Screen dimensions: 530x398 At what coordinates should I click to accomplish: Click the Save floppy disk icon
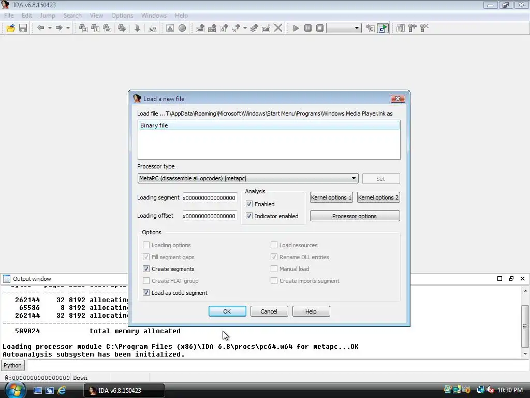23,28
